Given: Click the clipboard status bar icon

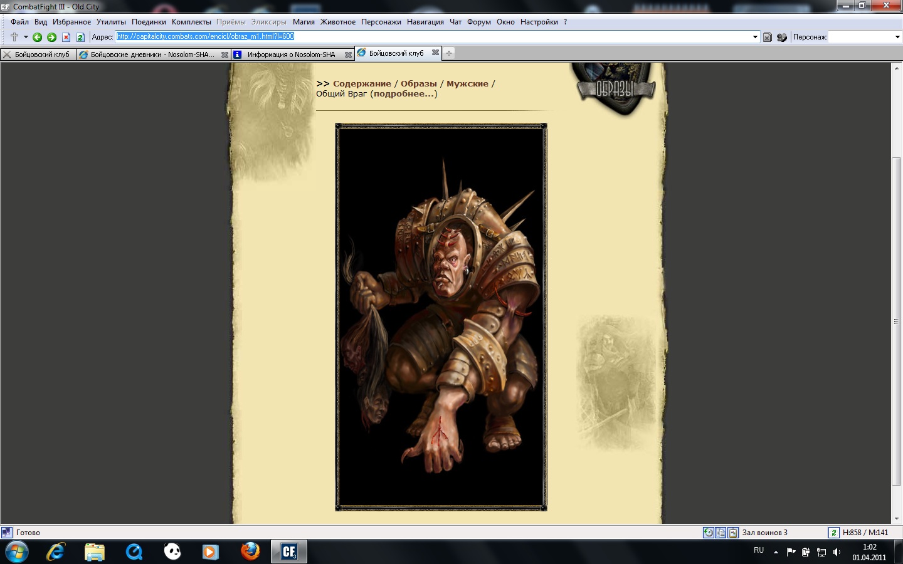Looking at the screenshot, I should pyautogui.click(x=732, y=533).
